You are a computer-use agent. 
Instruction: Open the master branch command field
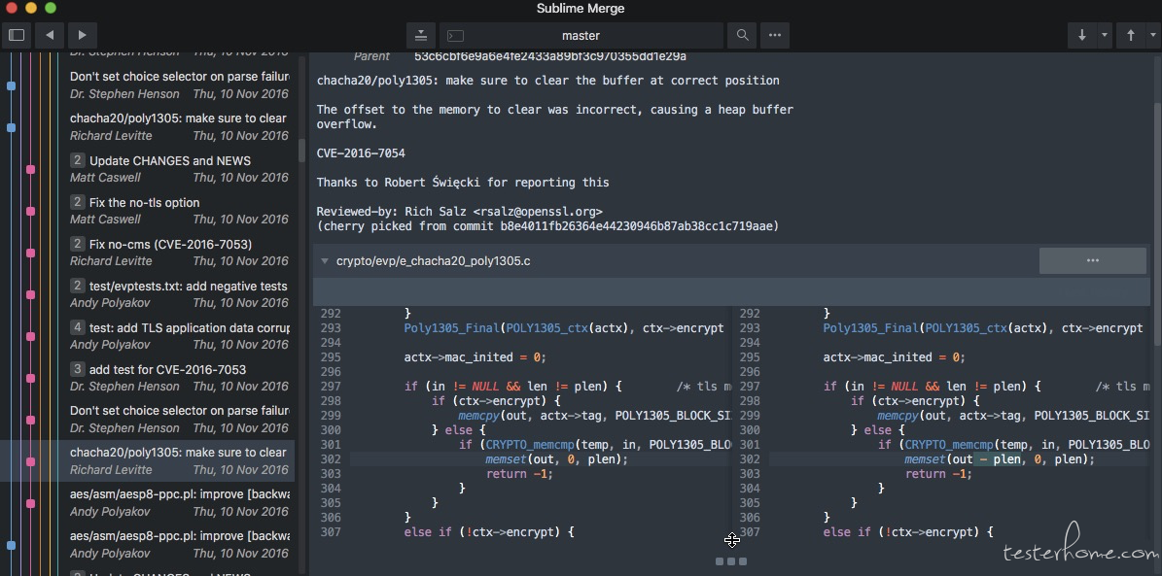tap(581, 35)
